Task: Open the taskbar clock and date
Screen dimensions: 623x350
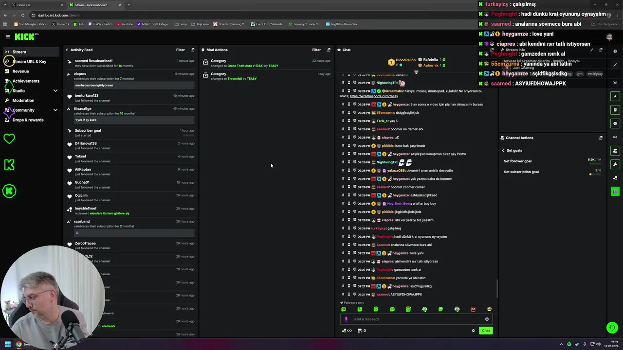Action: 610,344
